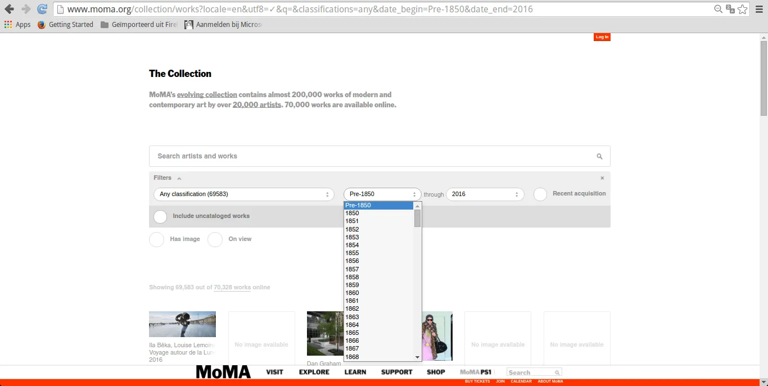Open the thumbnail of woman in sunglasses
This screenshot has width=768, height=386.
[437, 336]
